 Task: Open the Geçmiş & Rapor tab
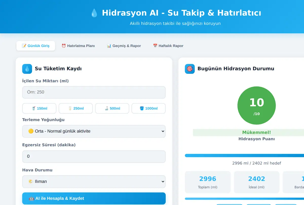pos(124,46)
